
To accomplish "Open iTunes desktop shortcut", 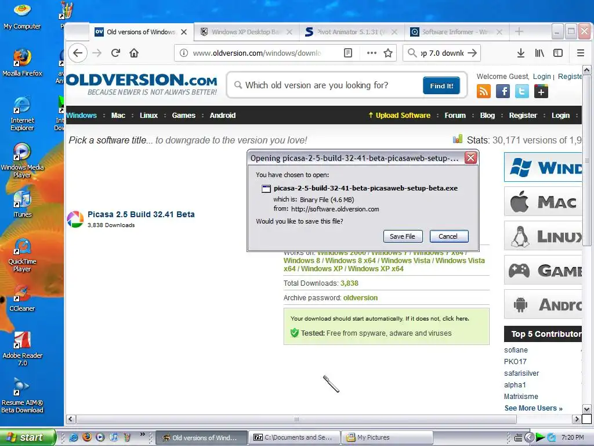I will coord(23,204).
